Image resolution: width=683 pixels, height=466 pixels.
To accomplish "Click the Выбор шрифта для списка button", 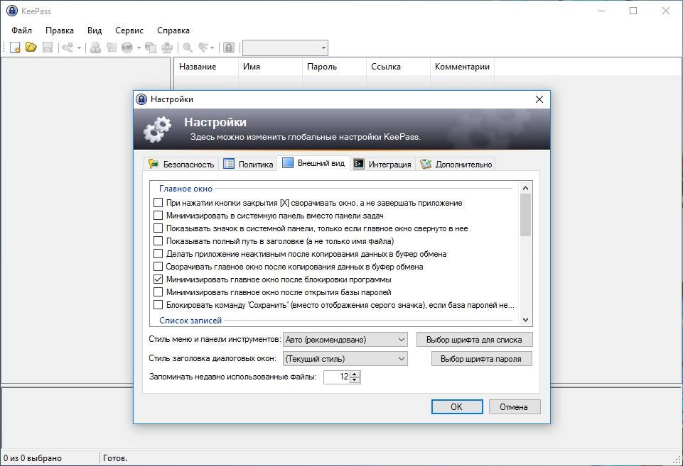I will coord(474,340).
